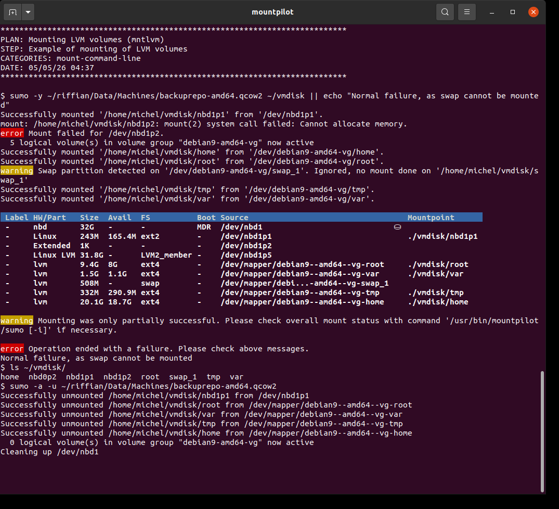This screenshot has width=559, height=509.
Task: Click the 'Boot' column header
Action: click(x=206, y=217)
